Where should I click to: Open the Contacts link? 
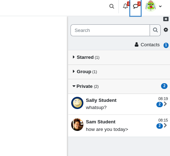pos(150,45)
